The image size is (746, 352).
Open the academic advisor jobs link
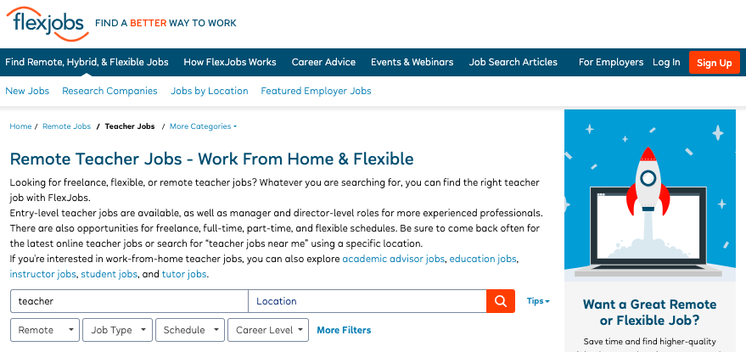[x=394, y=260]
